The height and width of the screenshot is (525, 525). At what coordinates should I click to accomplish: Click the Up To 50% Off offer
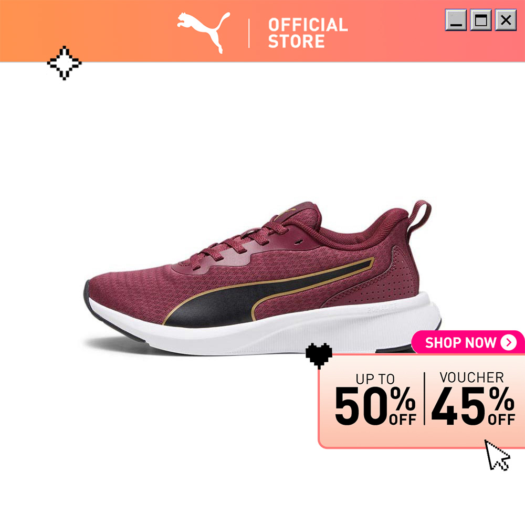(x=375, y=399)
